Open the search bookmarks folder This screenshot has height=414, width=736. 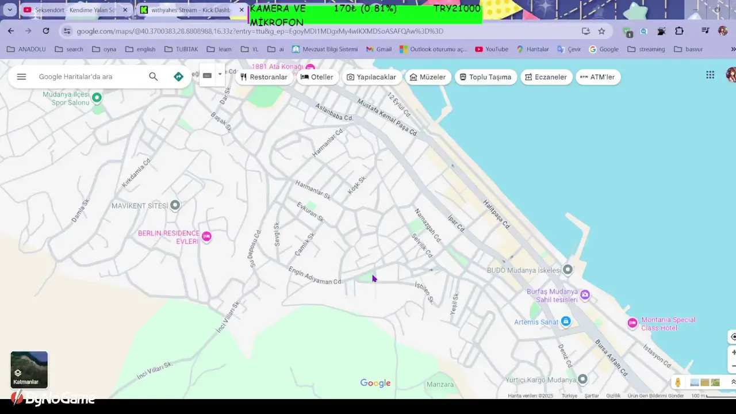pos(68,49)
